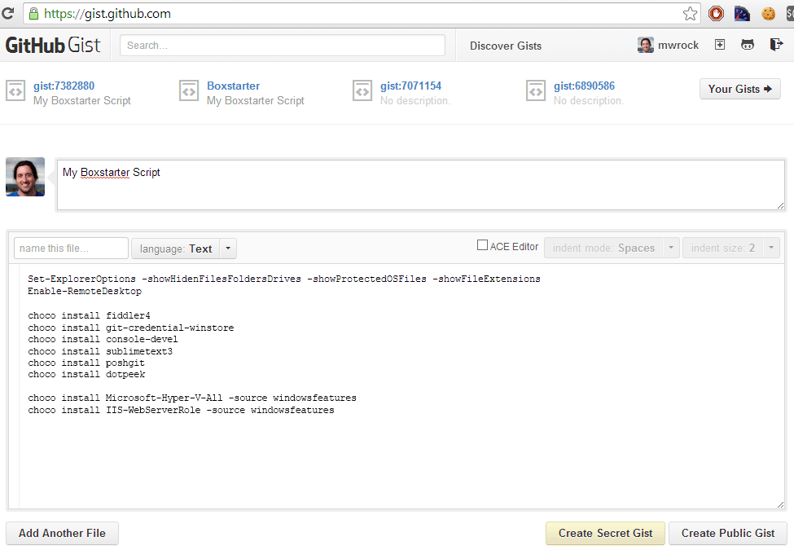Click the Your Gists button
794x550 pixels.
pyautogui.click(x=739, y=89)
